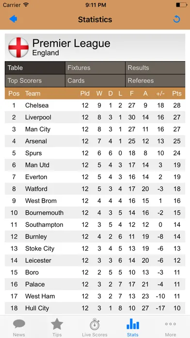Tap the Bournemouth team name
Screen dimensions: 190x338
pos(44,213)
